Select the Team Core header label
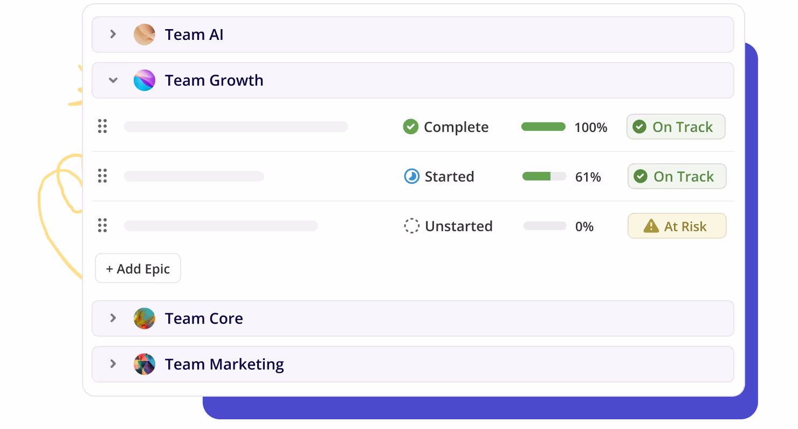The image size is (798, 429). 204,319
